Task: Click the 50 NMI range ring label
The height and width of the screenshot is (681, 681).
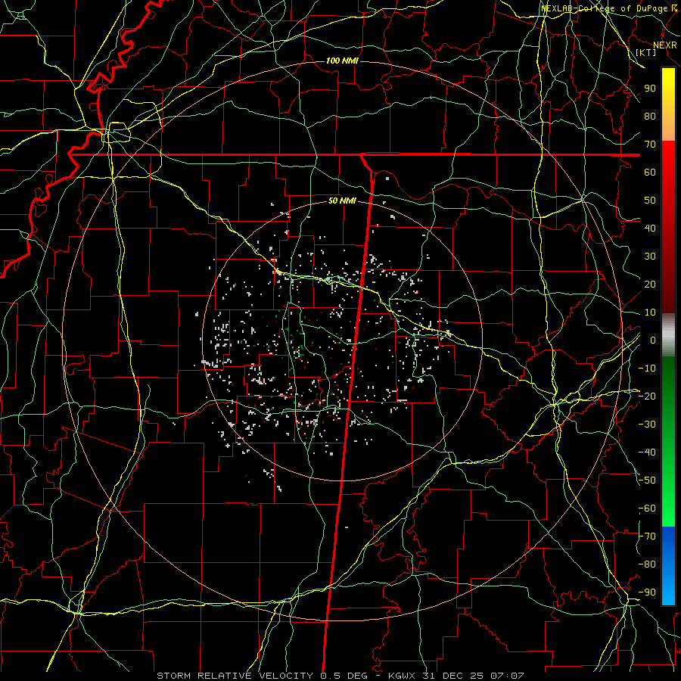Action: (342, 201)
